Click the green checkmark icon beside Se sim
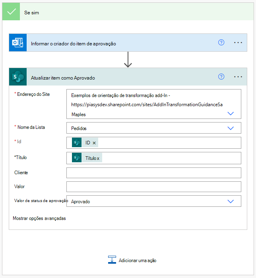256x278 pixels. 11,12
